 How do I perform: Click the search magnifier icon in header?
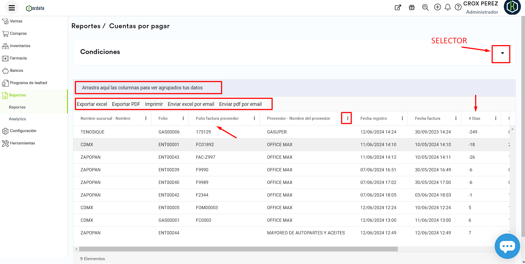(x=425, y=7)
